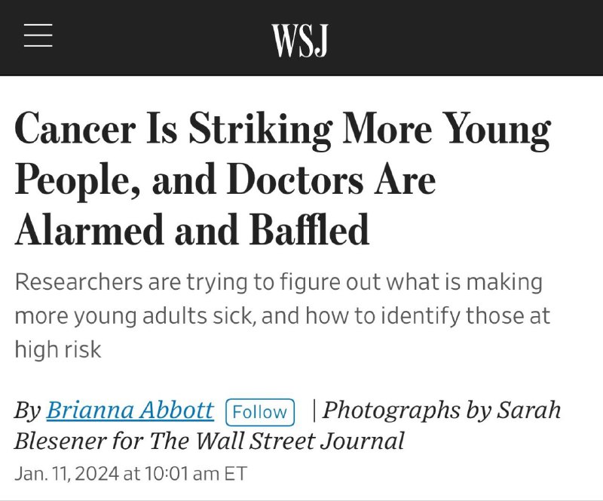Click 'Alarmed' in the headline
This screenshot has height=501, width=603.
[89, 229]
